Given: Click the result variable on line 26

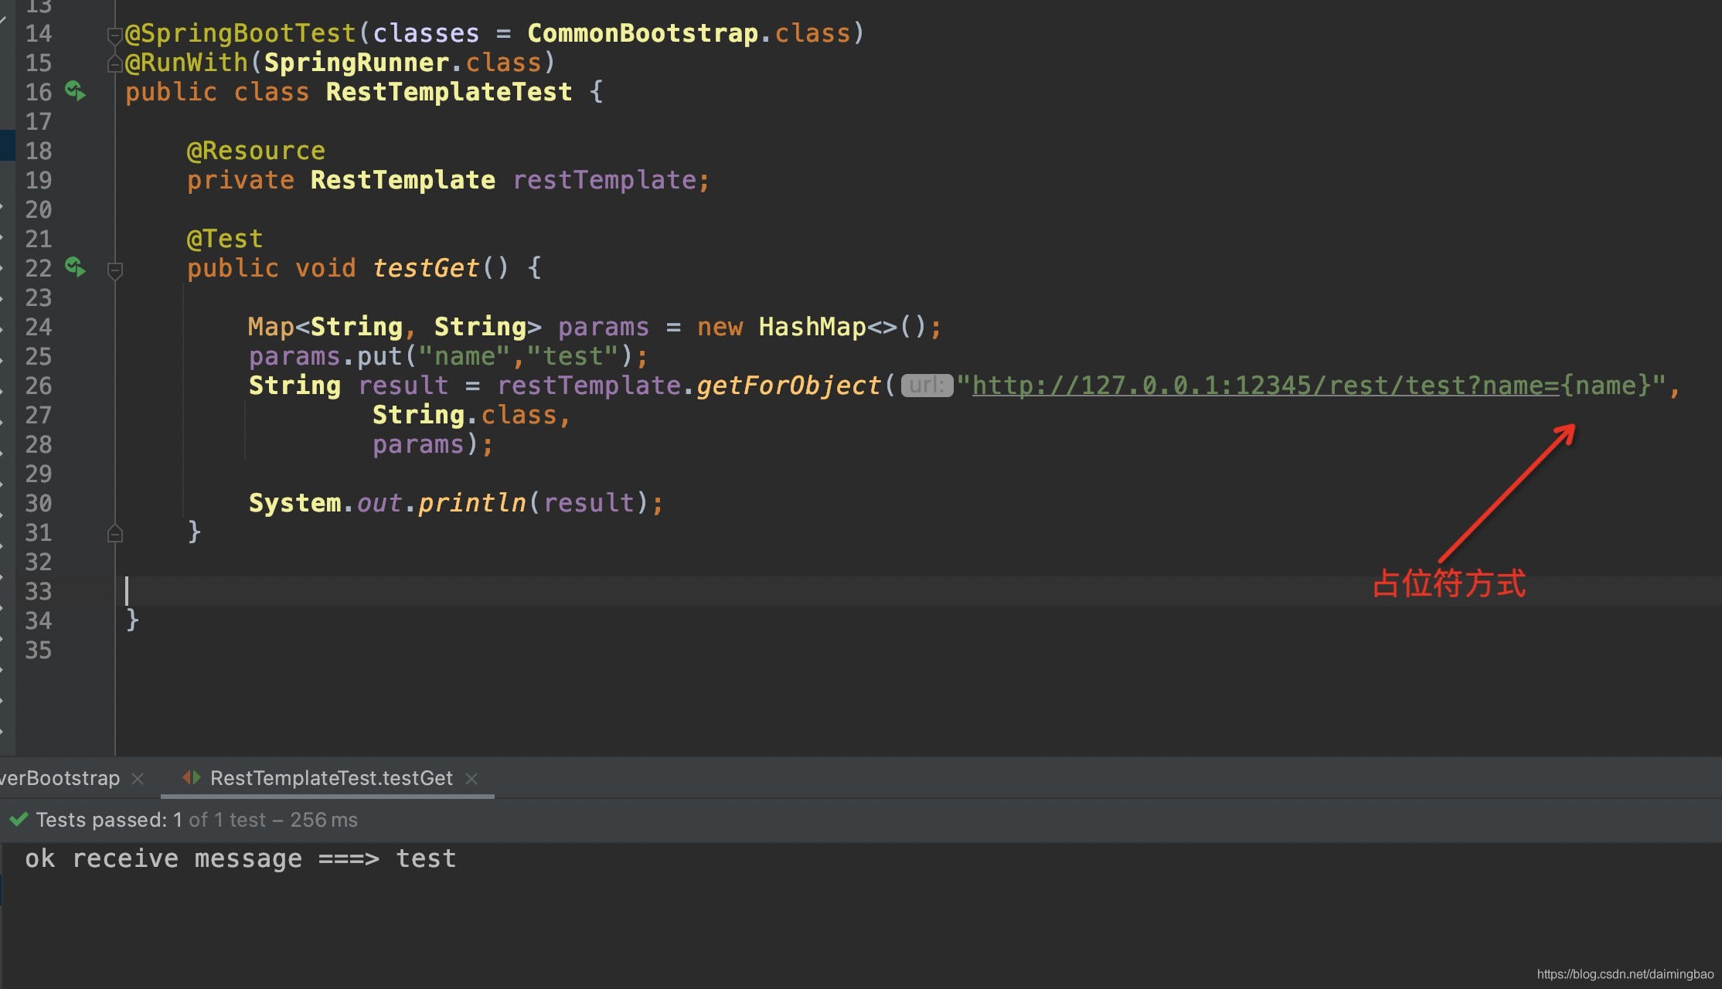Looking at the screenshot, I should coord(403,386).
